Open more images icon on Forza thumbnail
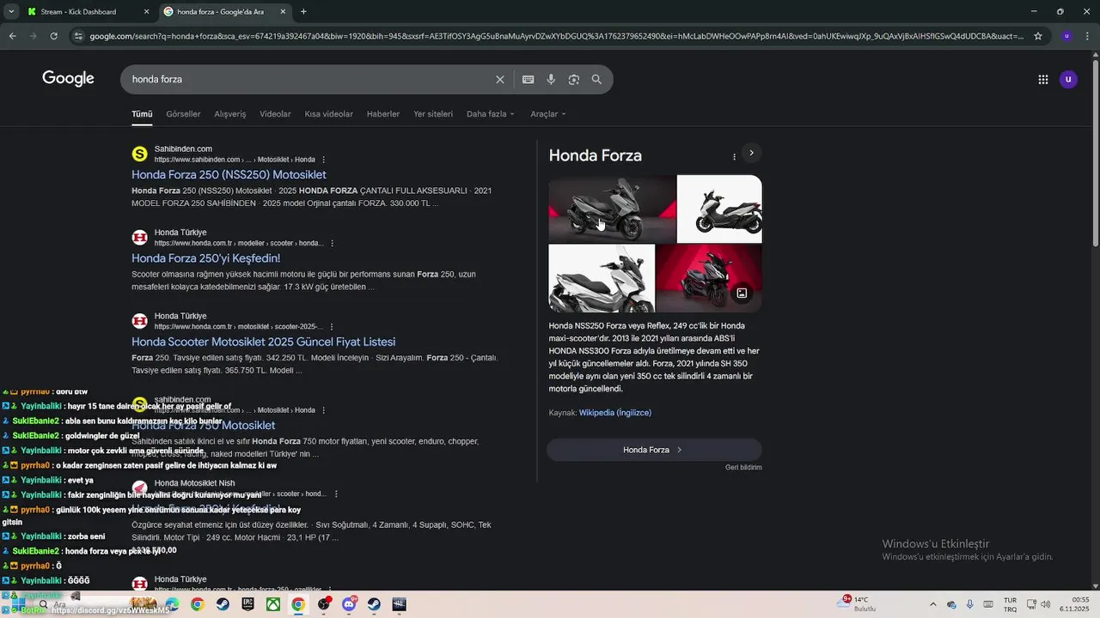Image resolution: width=1100 pixels, height=618 pixels. pos(742,293)
